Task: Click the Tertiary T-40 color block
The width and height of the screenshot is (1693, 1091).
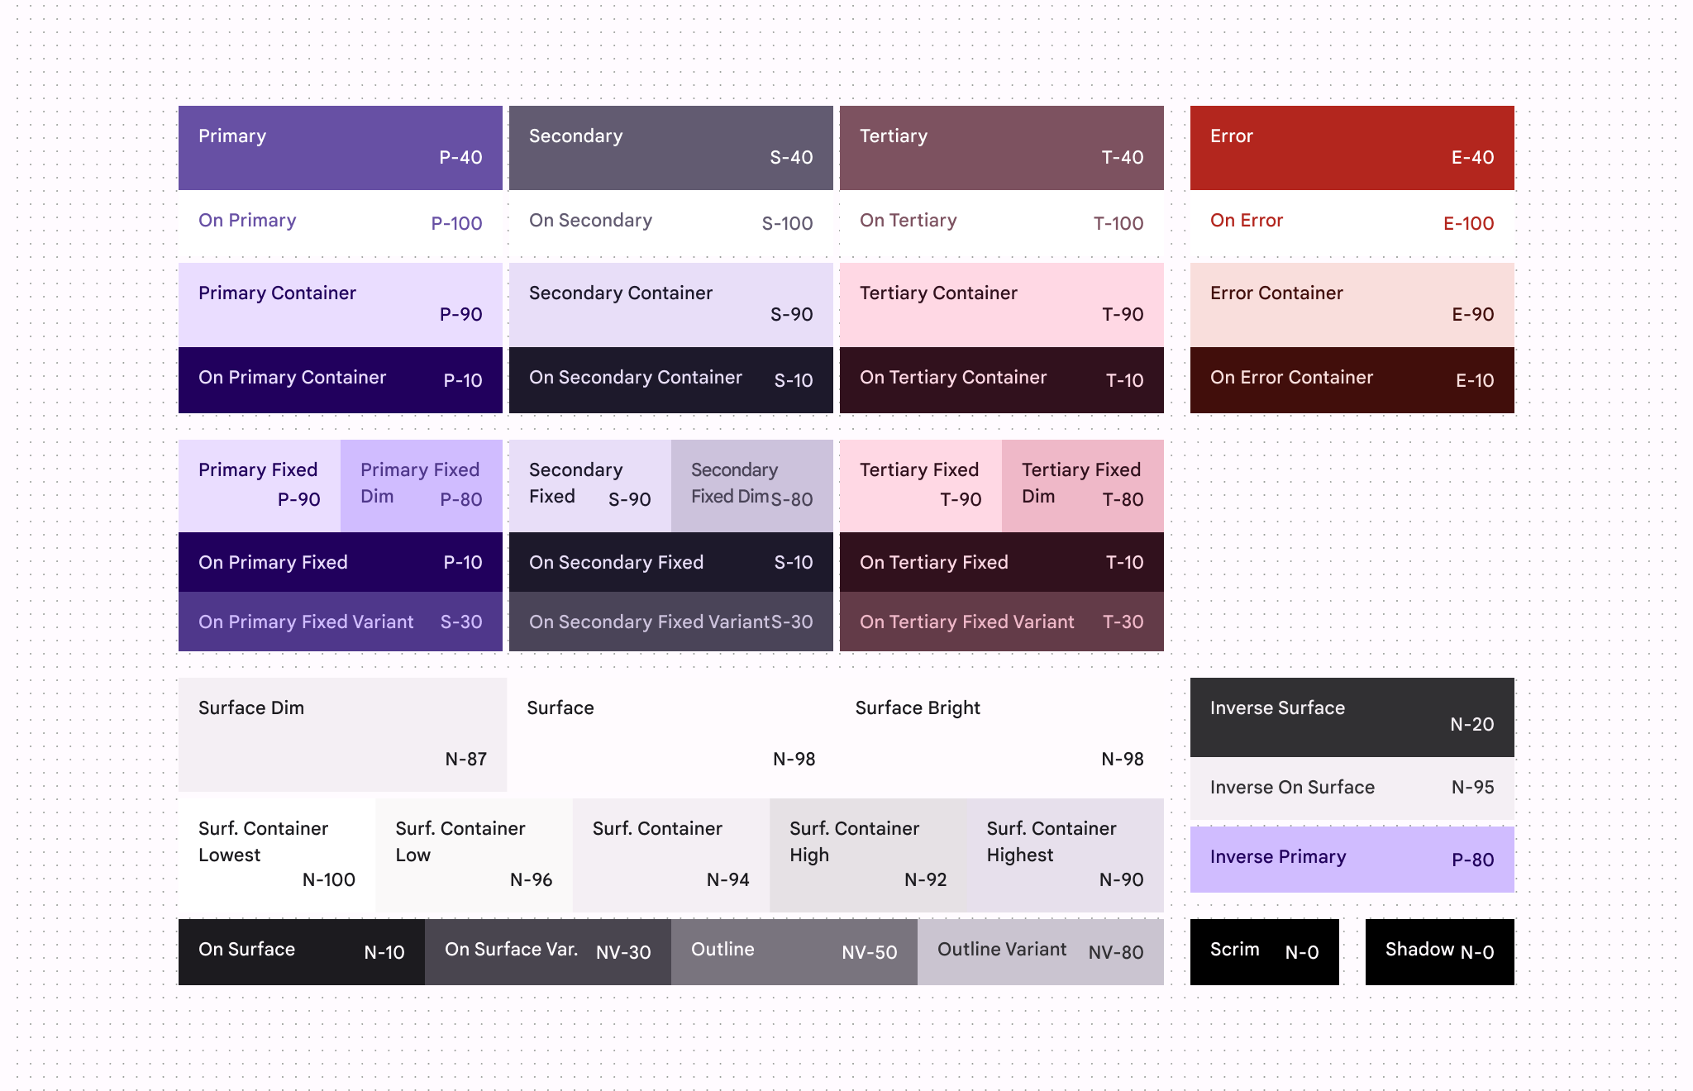Action: [1001, 148]
